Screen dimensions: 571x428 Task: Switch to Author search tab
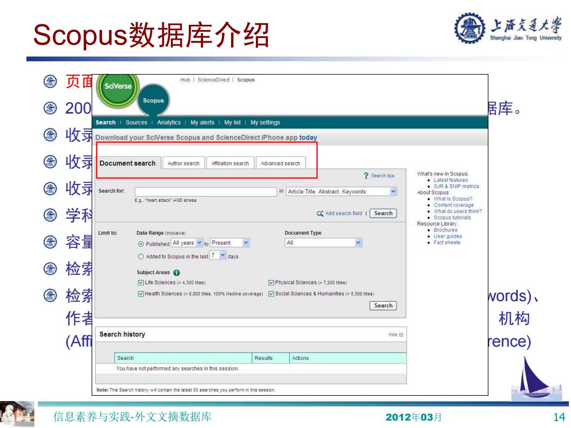click(x=183, y=163)
